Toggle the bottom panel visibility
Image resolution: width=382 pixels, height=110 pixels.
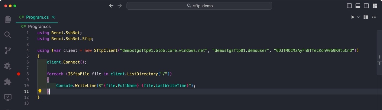(x=358, y=6)
